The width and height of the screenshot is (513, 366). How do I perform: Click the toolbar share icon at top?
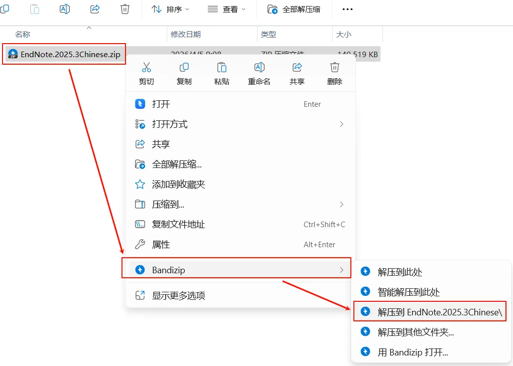coord(95,9)
